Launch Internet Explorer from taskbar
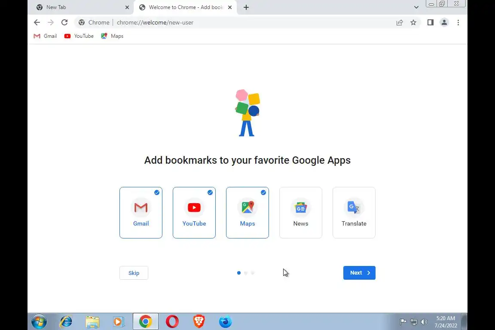Image resolution: width=495 pixels, height=330 pixels. coord(66,322)
